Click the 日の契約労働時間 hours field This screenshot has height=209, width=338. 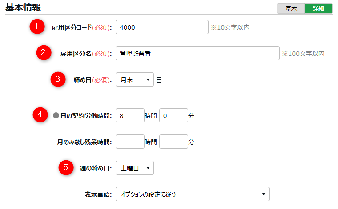[x=130, y=115]
